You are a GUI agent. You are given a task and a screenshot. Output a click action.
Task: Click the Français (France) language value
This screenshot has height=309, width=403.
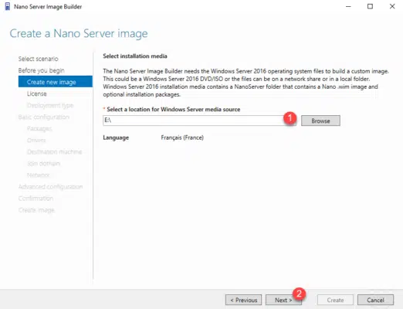(182, 138)
